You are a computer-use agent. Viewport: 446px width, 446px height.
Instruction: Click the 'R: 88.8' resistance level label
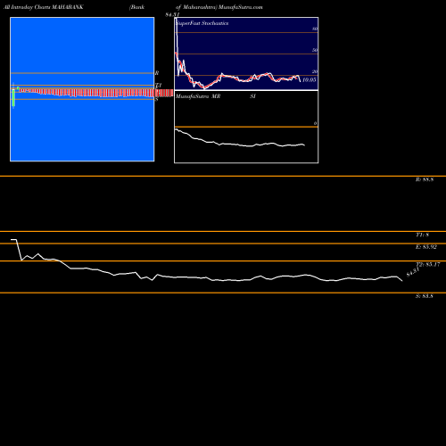coord(425,179)
